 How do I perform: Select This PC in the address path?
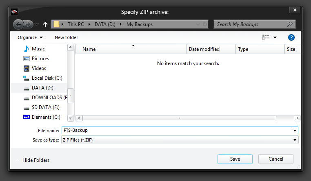[76, 24]
